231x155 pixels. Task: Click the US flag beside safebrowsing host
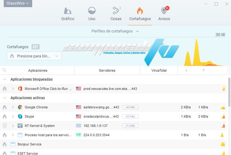click(79, 107)
